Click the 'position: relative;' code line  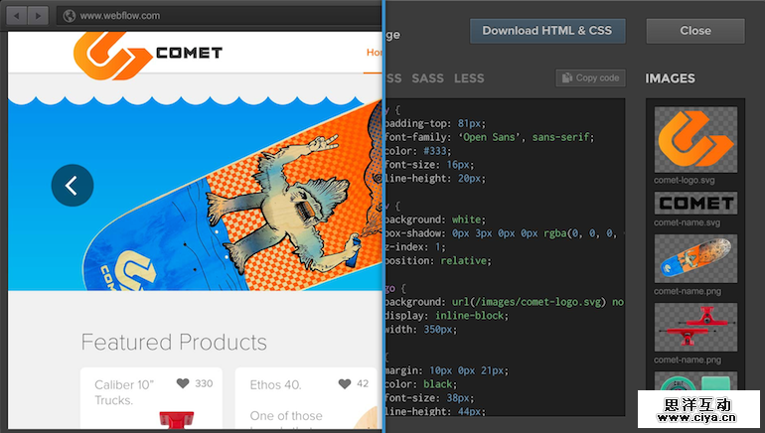(x=438, y=261)
